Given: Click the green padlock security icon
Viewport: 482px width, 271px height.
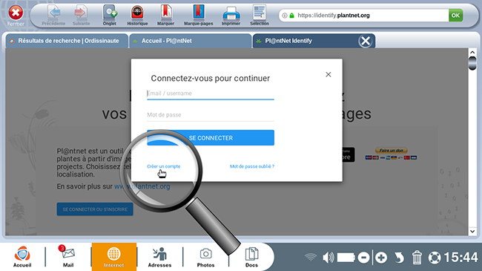Looking at the screenshot, I should point(291,16).
